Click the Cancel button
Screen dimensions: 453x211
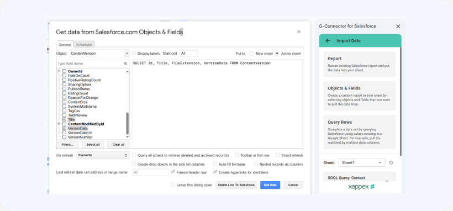coord(293,185)
